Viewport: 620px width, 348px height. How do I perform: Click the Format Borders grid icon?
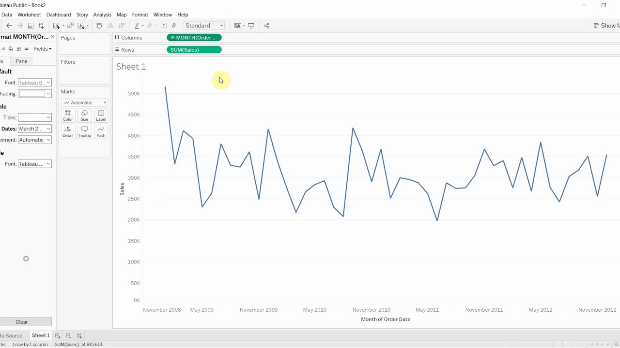tap(18, 49)
